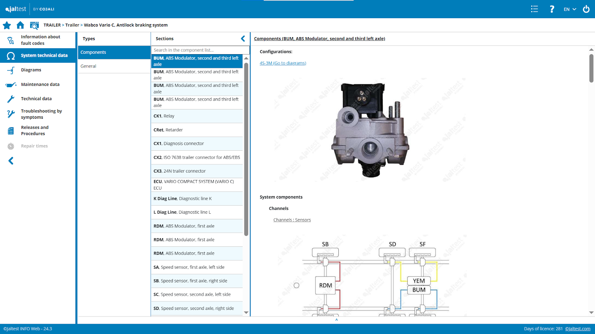Click the wrench Technical data icon
Image resolution: width=595 pixels, height=334 pixels.
pyautogui.click(x=11, y=99)
